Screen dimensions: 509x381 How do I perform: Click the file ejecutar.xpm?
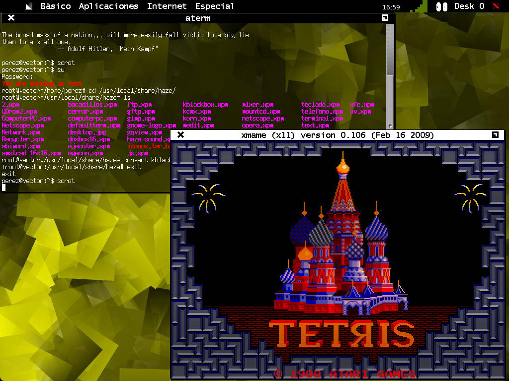point(89,146)
